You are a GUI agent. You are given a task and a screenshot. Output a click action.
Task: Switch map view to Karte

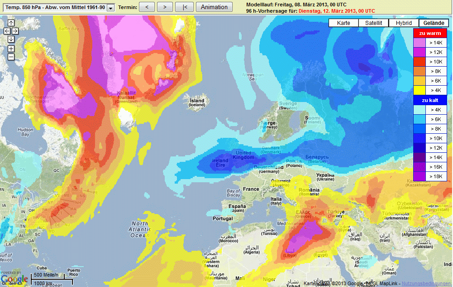click(x=343, y=23)
